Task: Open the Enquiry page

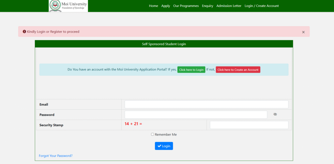Action: coord(207,6)
